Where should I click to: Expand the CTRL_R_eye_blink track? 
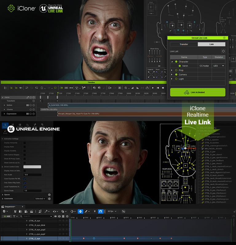pos(27,225)
